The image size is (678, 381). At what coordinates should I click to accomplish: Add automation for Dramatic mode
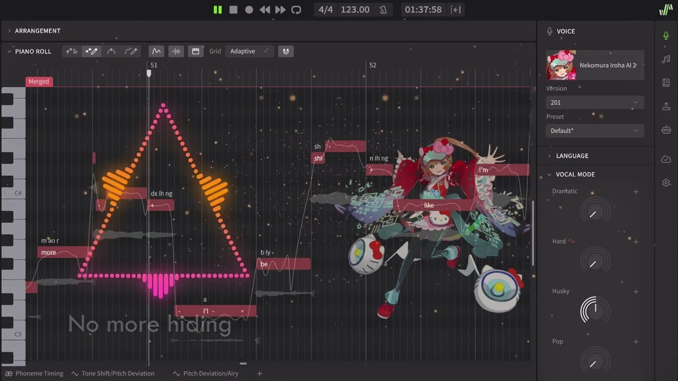click(636, 192)
